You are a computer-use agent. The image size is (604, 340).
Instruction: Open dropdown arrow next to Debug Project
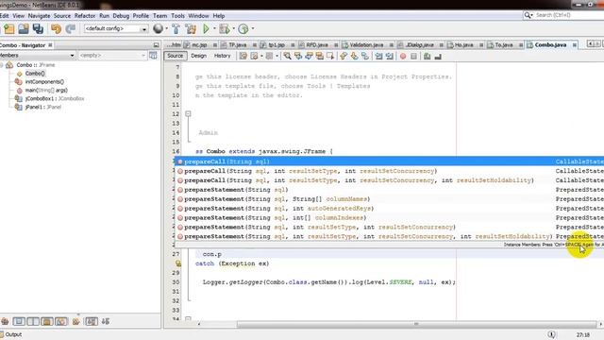coord(234,28)
